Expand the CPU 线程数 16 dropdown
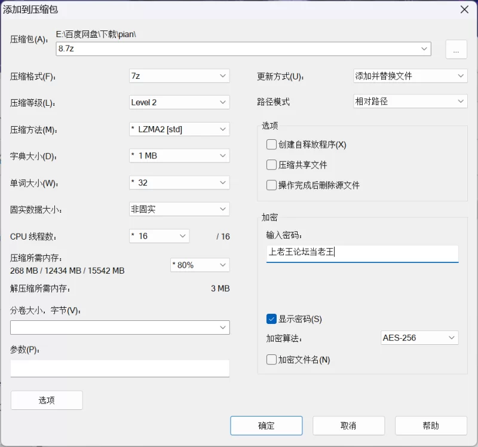This screenshot has height=447, width=478. (x=159, y=236)
